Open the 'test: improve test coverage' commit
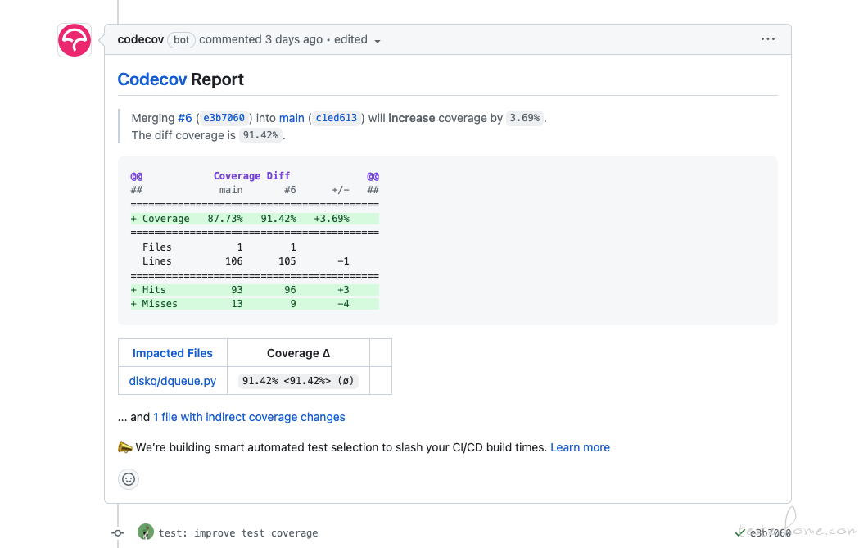 [238, 533]
